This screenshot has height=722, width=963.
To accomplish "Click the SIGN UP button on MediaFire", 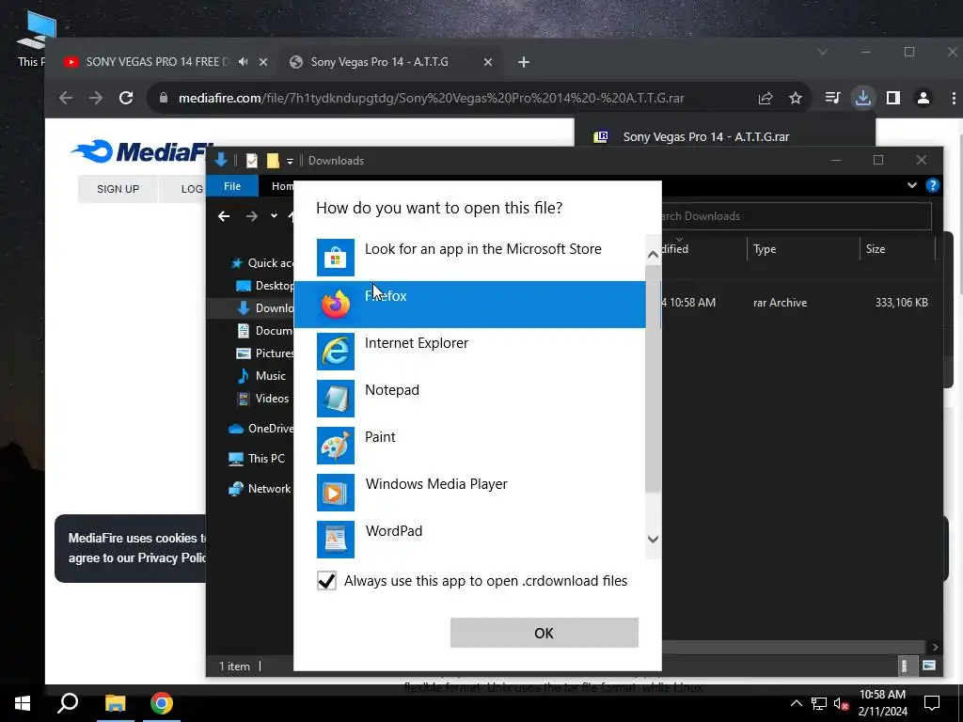I will click(118, 189).
